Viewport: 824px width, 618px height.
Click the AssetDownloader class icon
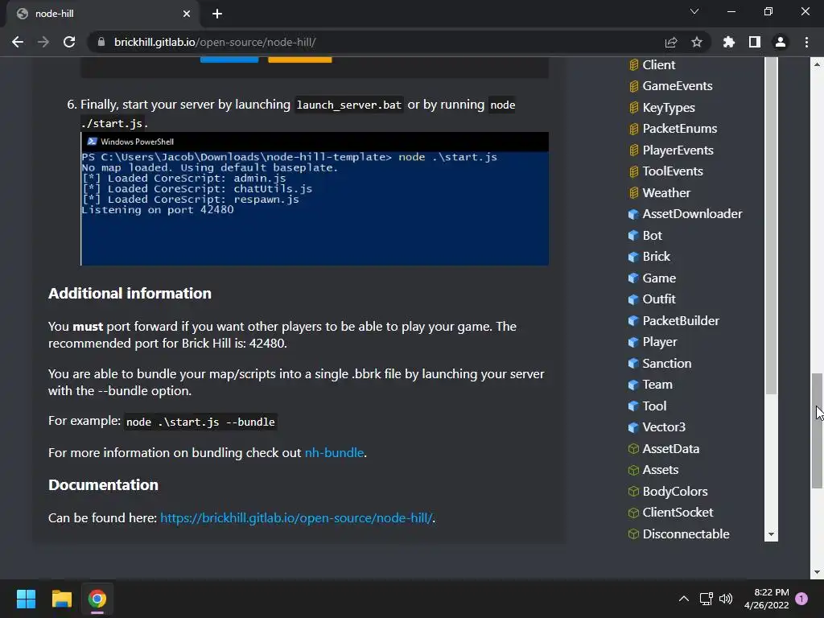[x=634, y=214]
